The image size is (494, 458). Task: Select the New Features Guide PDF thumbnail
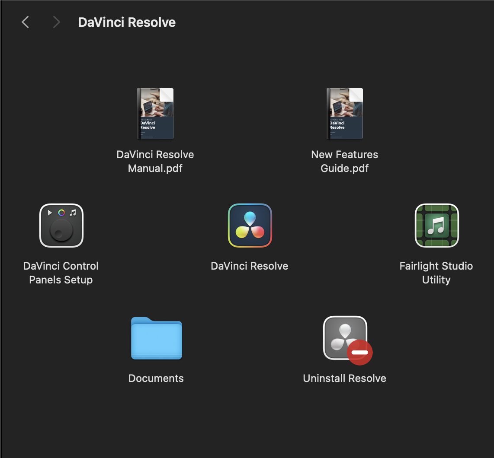pyautogui.click(x=345, y=114)
